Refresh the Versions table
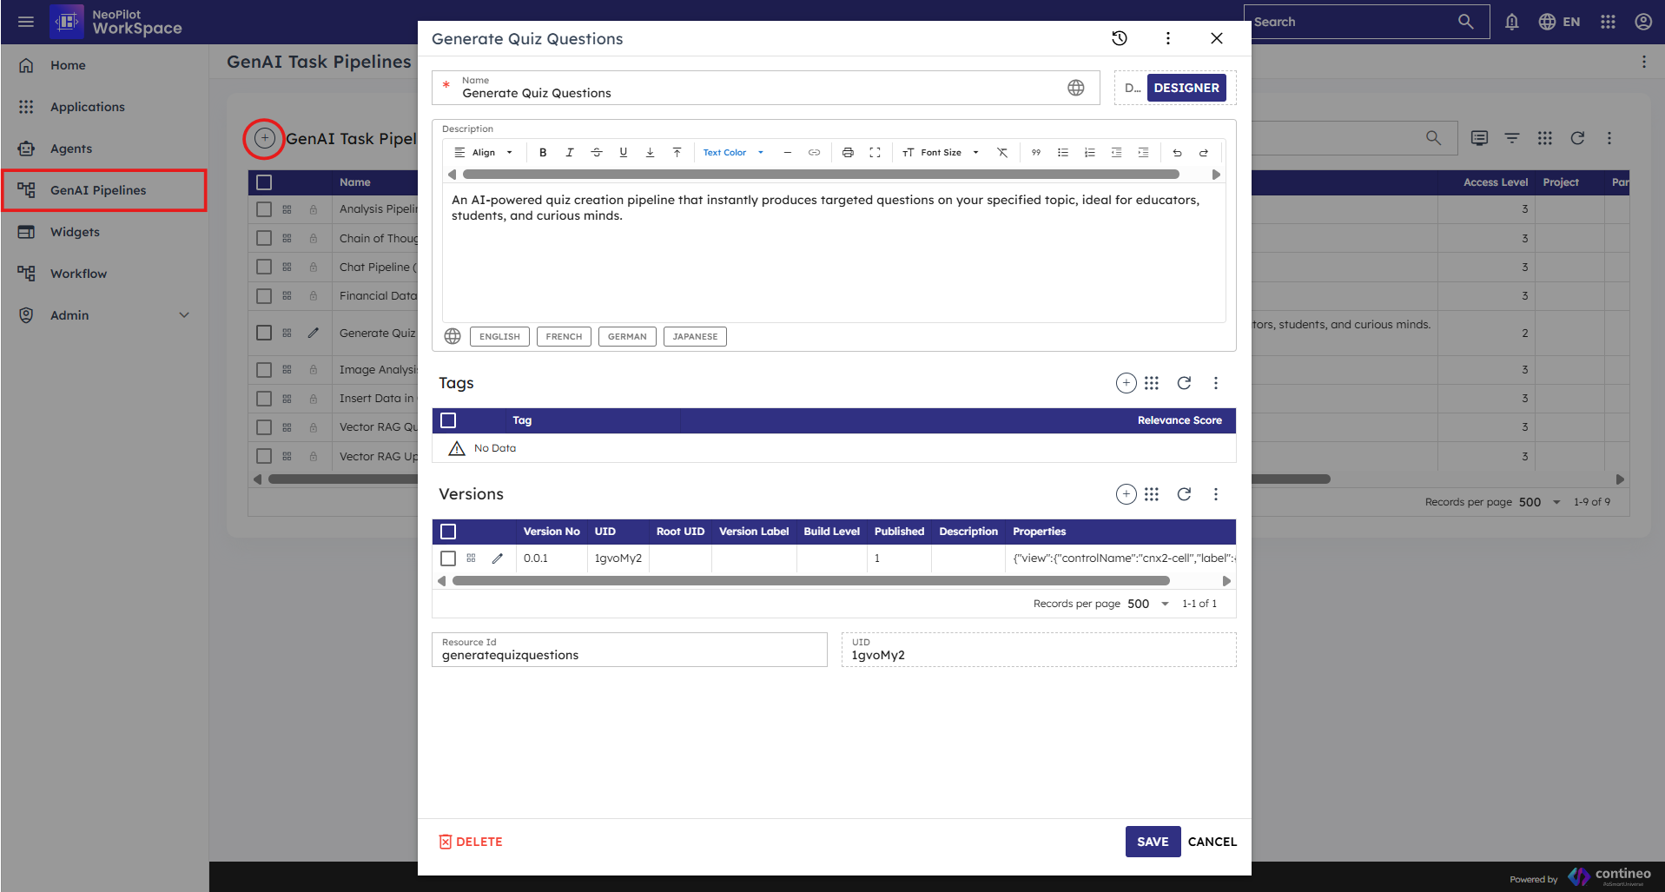The height and width of the screenshot is (892, 1665). pyautogui.click(x=1184, y=494)
